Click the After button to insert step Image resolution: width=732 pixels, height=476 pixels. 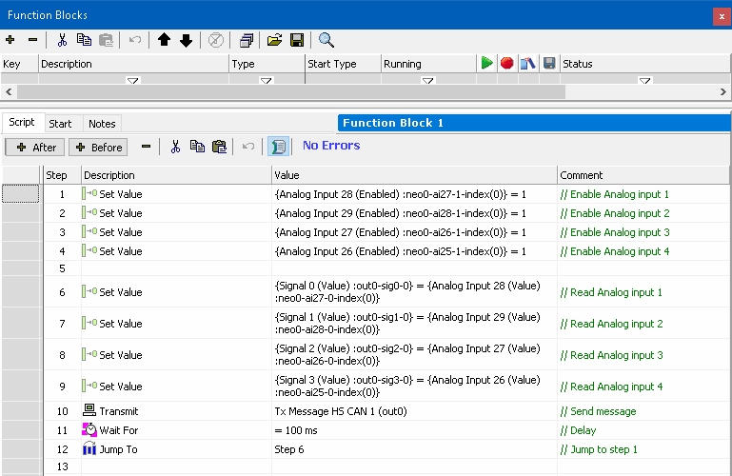[x=36, y=148]
